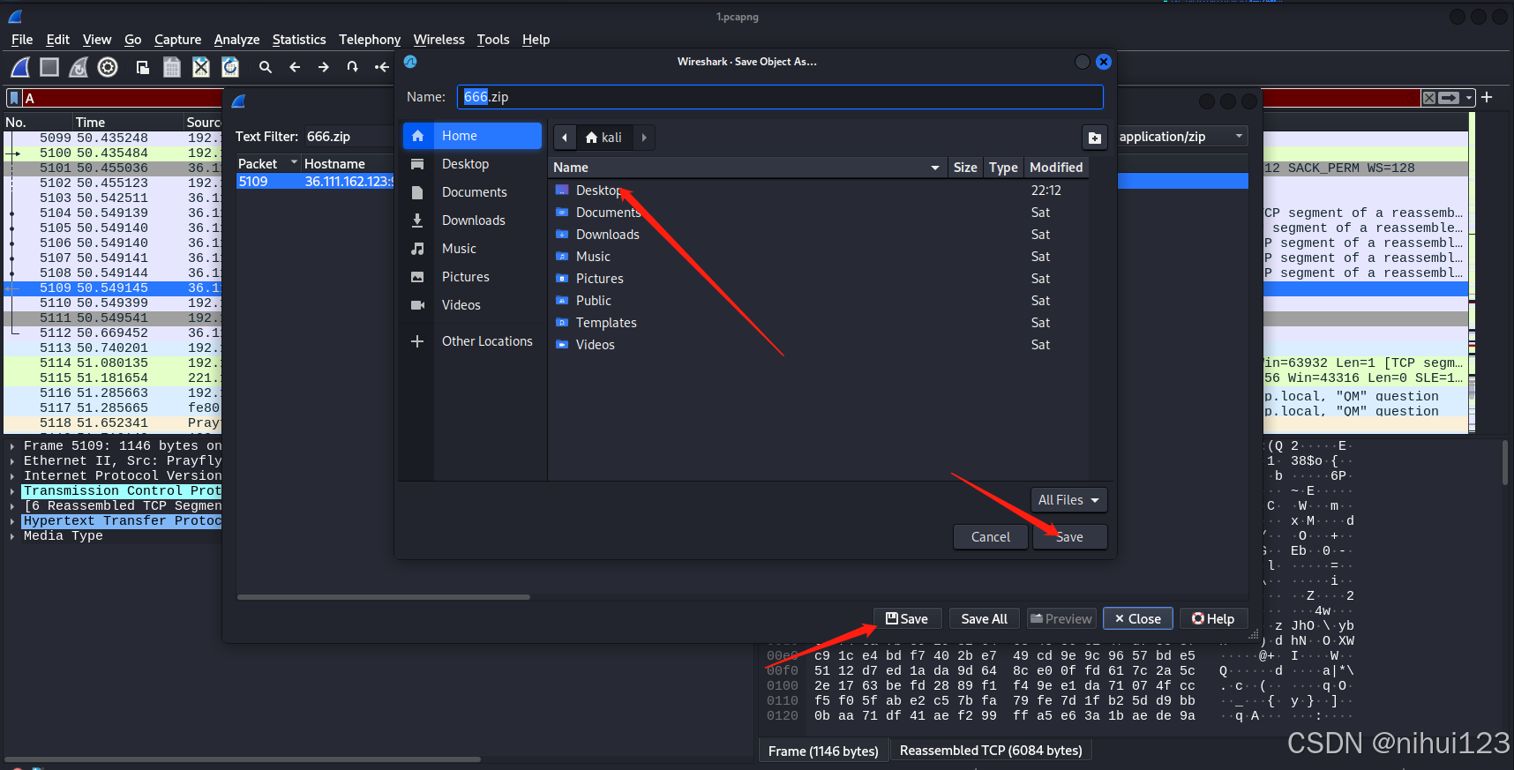Stop capturing packets with the square icon
The image size is (1514, 770).
coord(49,67)
